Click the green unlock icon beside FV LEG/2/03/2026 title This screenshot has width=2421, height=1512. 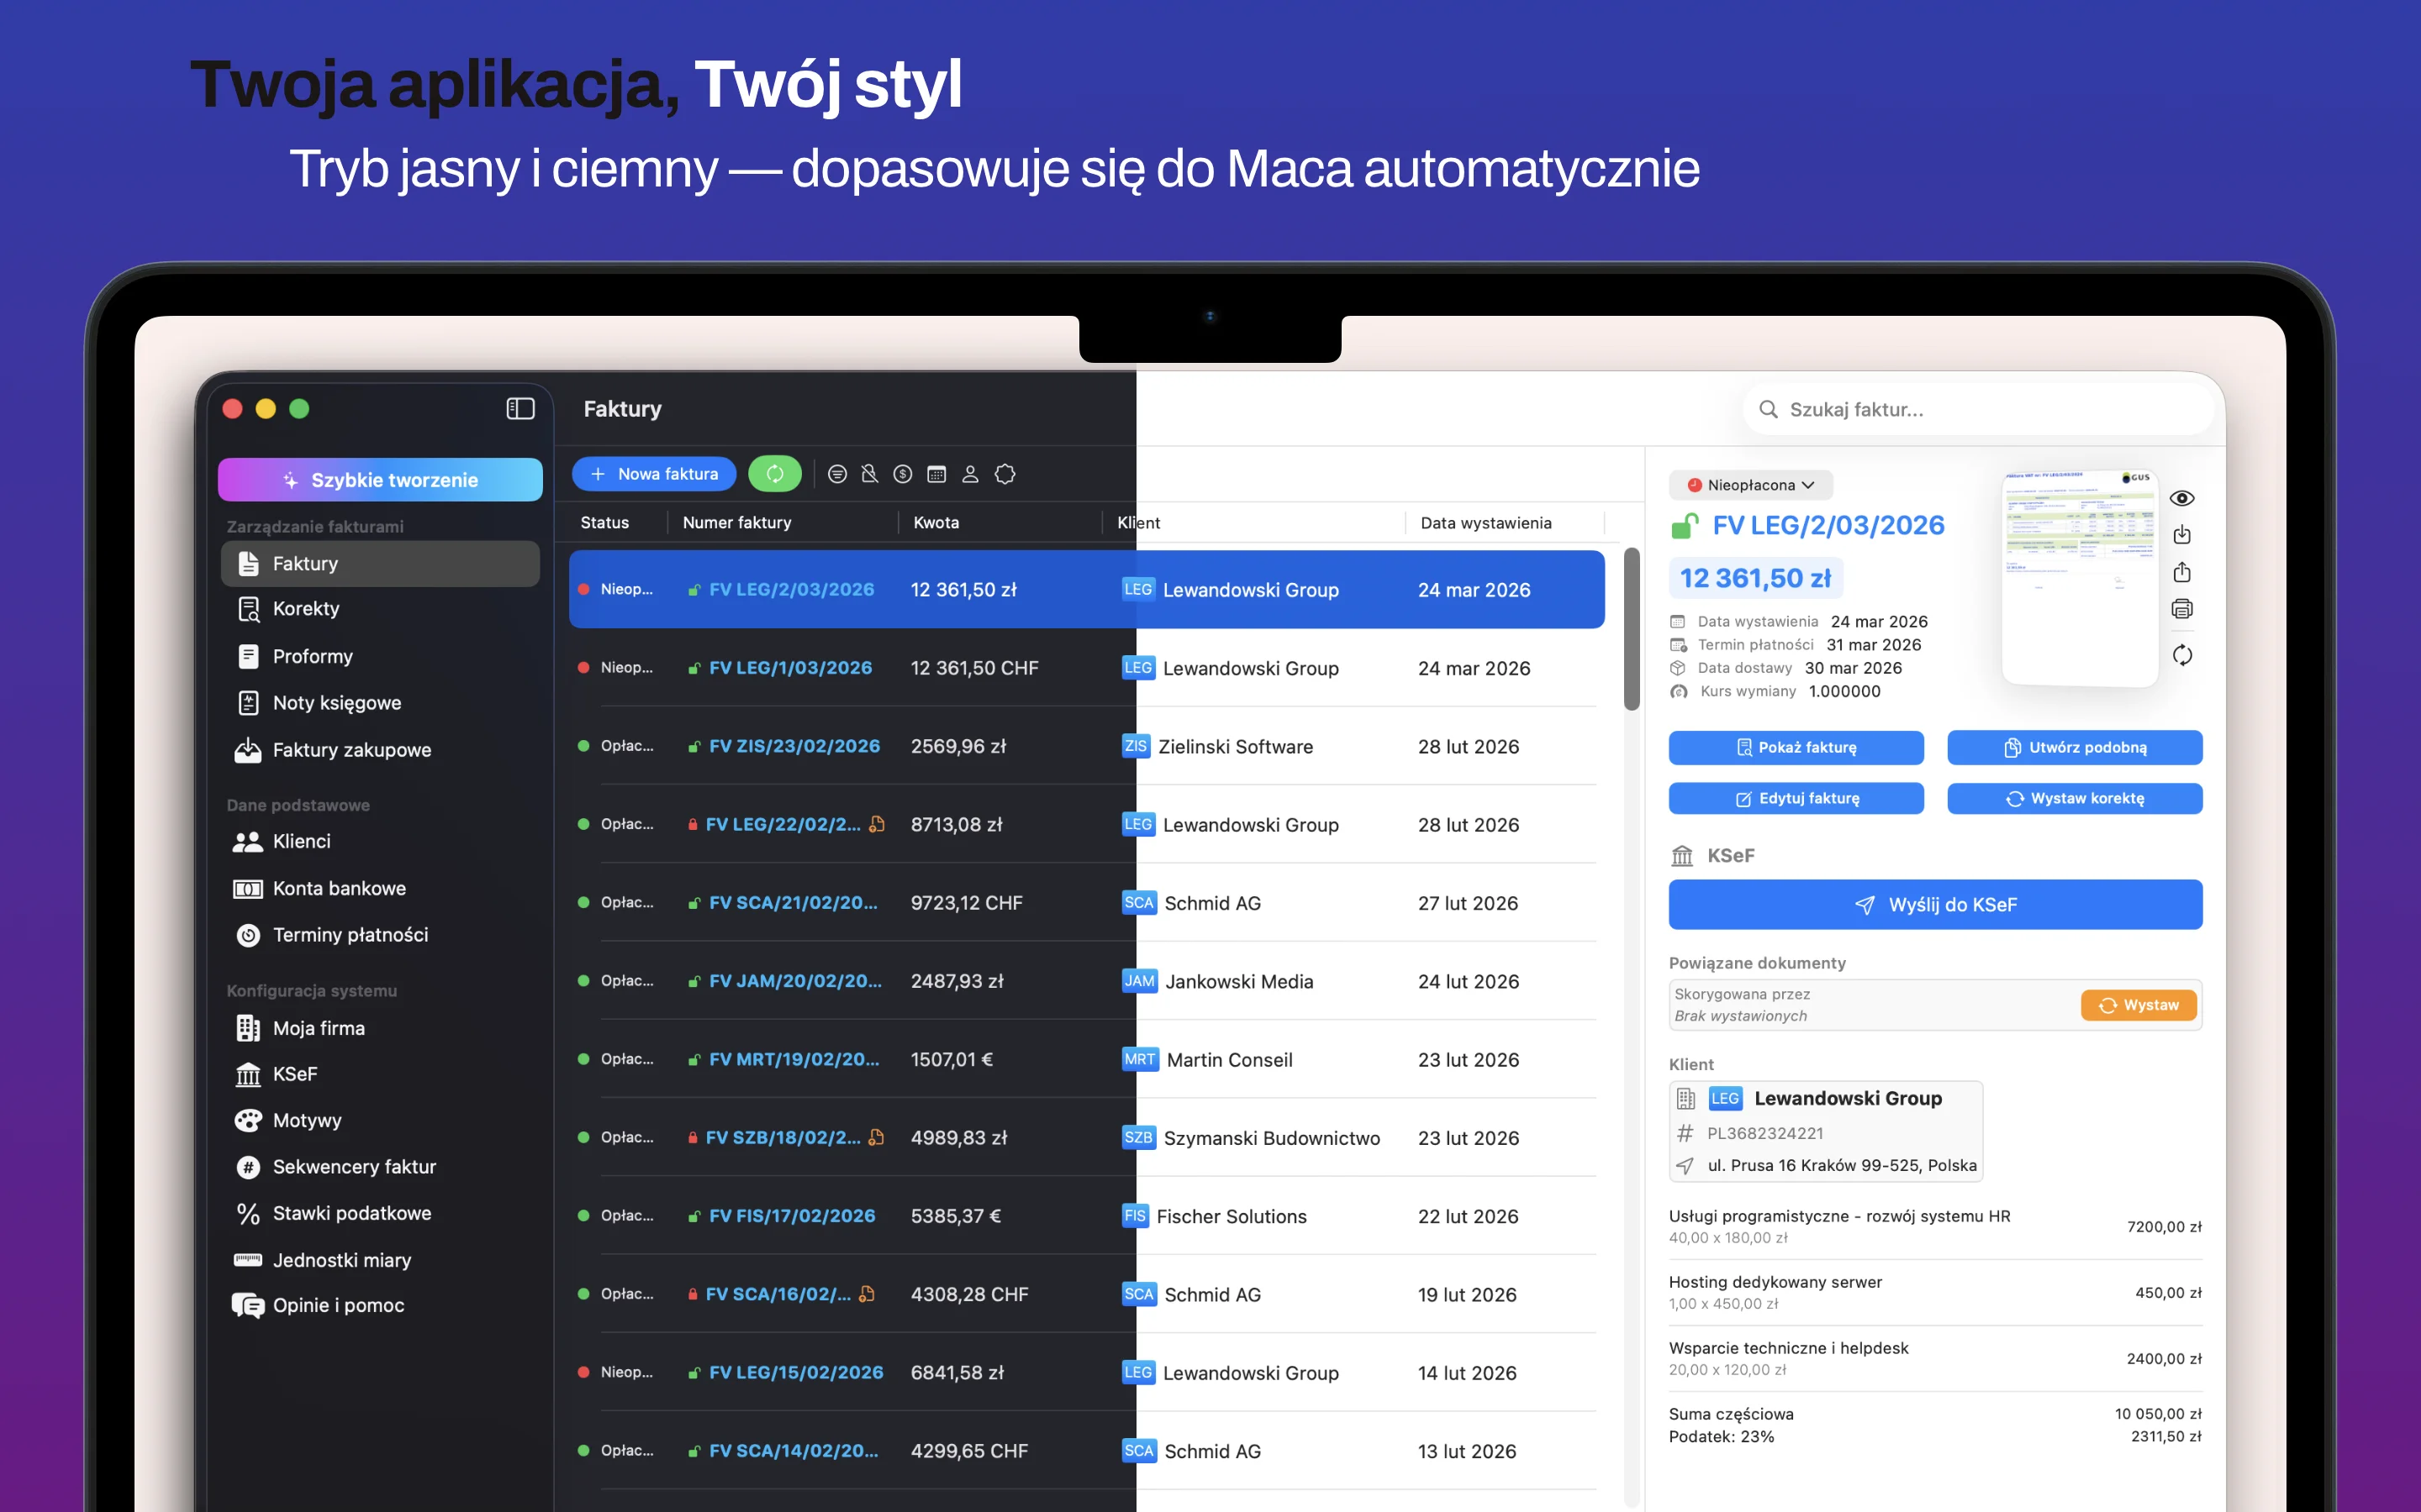click(x=1685, y=525)
